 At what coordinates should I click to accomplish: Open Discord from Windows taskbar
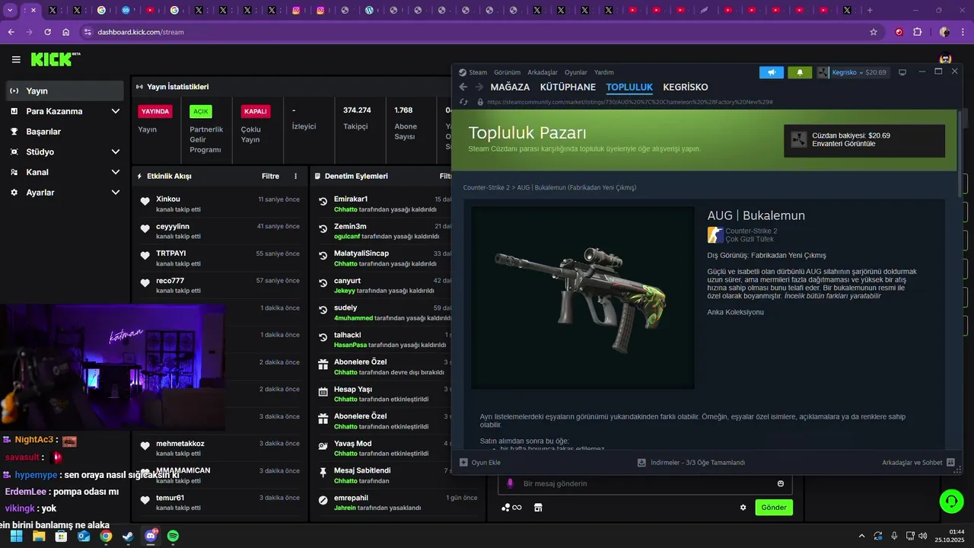151,536
